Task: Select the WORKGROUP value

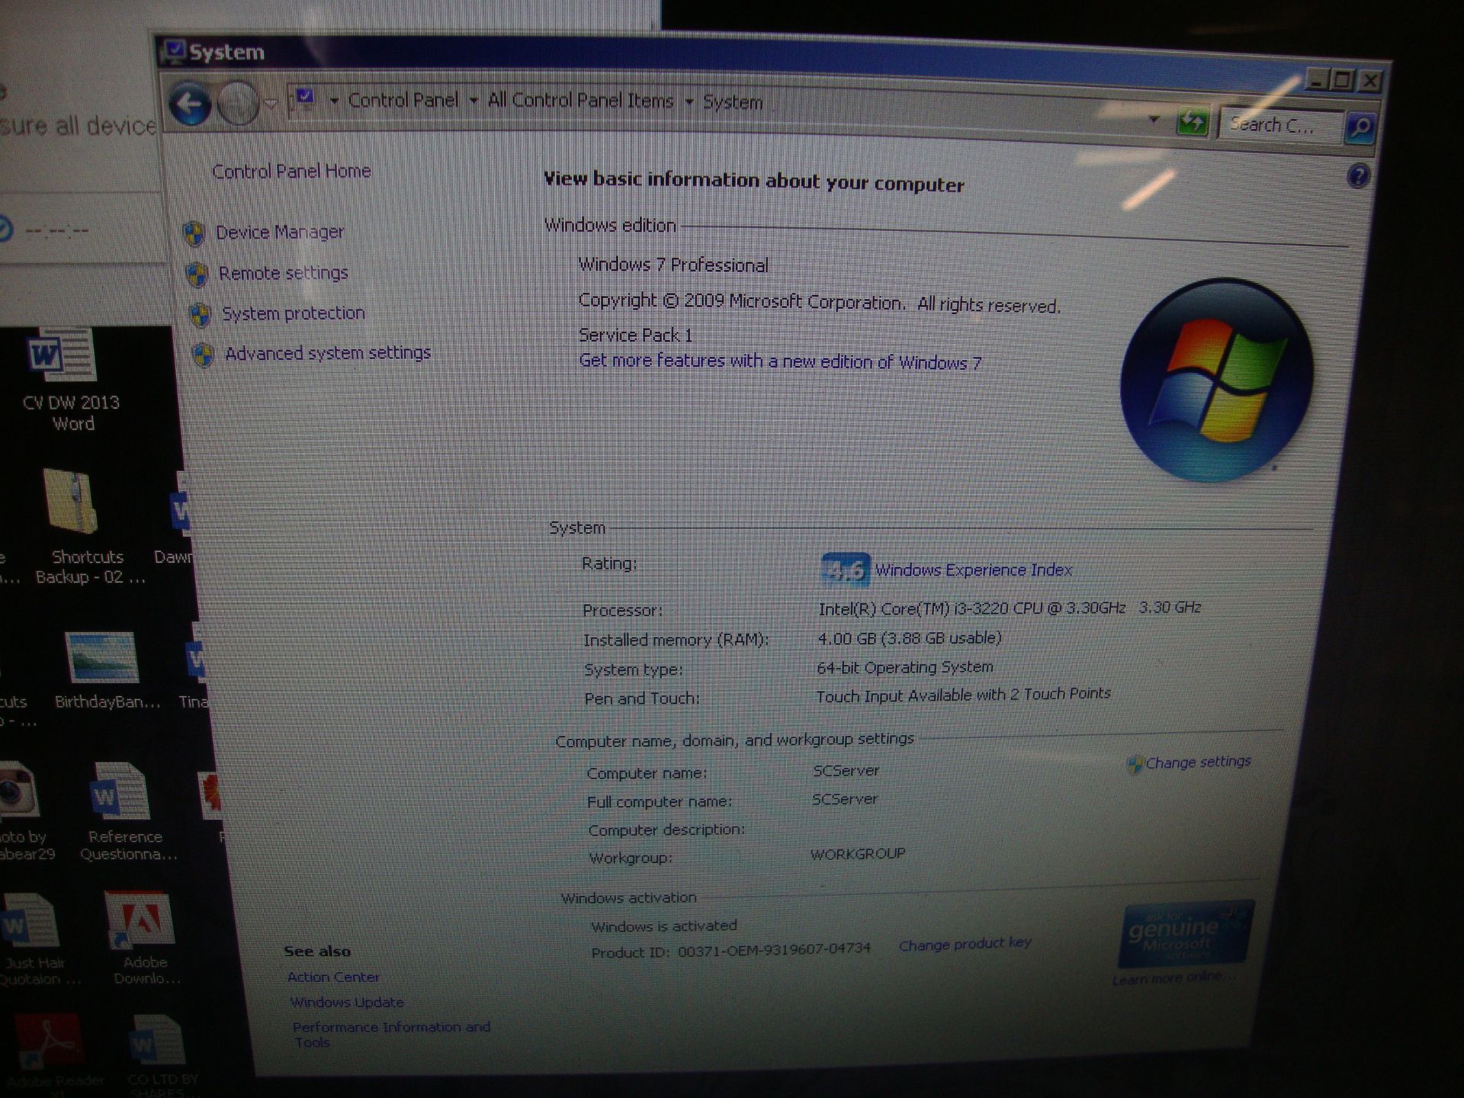Action: tap(858, 854)
